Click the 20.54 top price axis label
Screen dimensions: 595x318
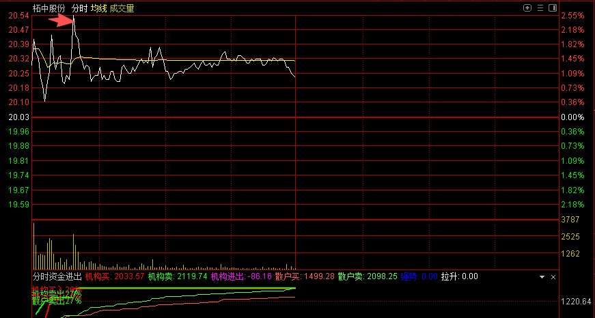[x=19, y=16]
